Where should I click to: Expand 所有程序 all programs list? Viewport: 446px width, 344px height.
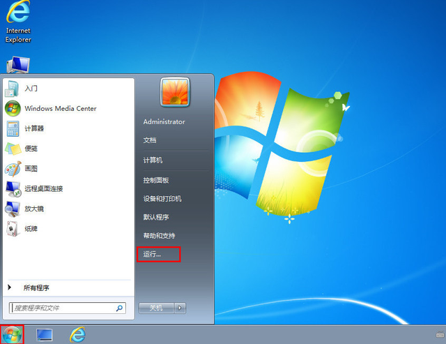36,287
